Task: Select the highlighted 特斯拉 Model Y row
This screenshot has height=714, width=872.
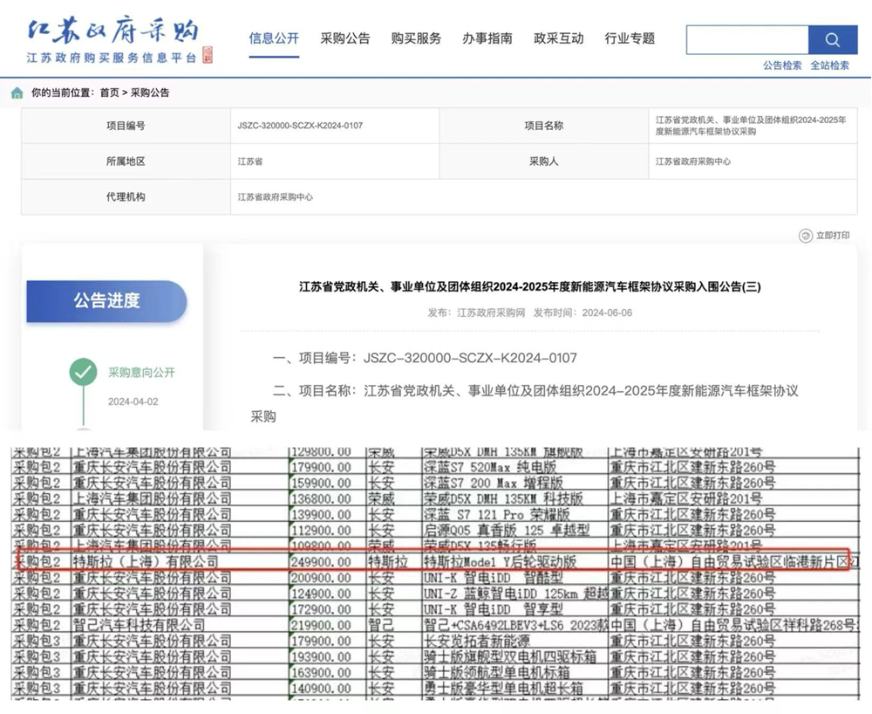Action: pyautogui.click(x=436, y=562)
